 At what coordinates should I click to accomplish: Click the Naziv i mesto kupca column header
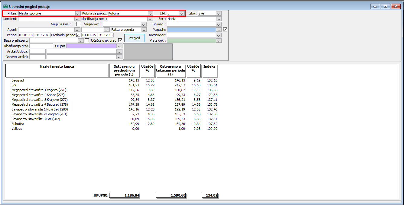point(57,70)
